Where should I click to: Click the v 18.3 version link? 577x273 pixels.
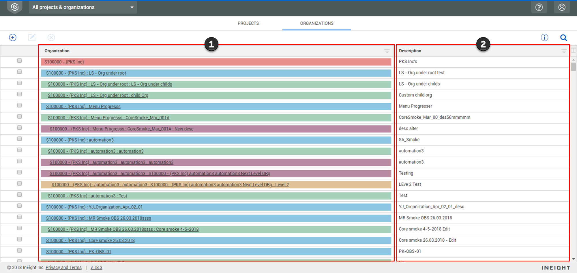click(96, 268)
